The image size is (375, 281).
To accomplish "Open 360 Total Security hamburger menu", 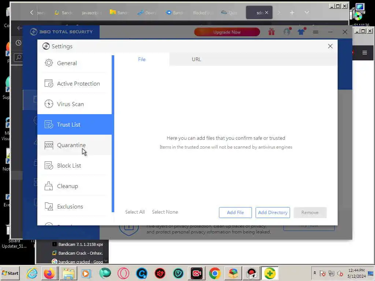I will [316, 32].
